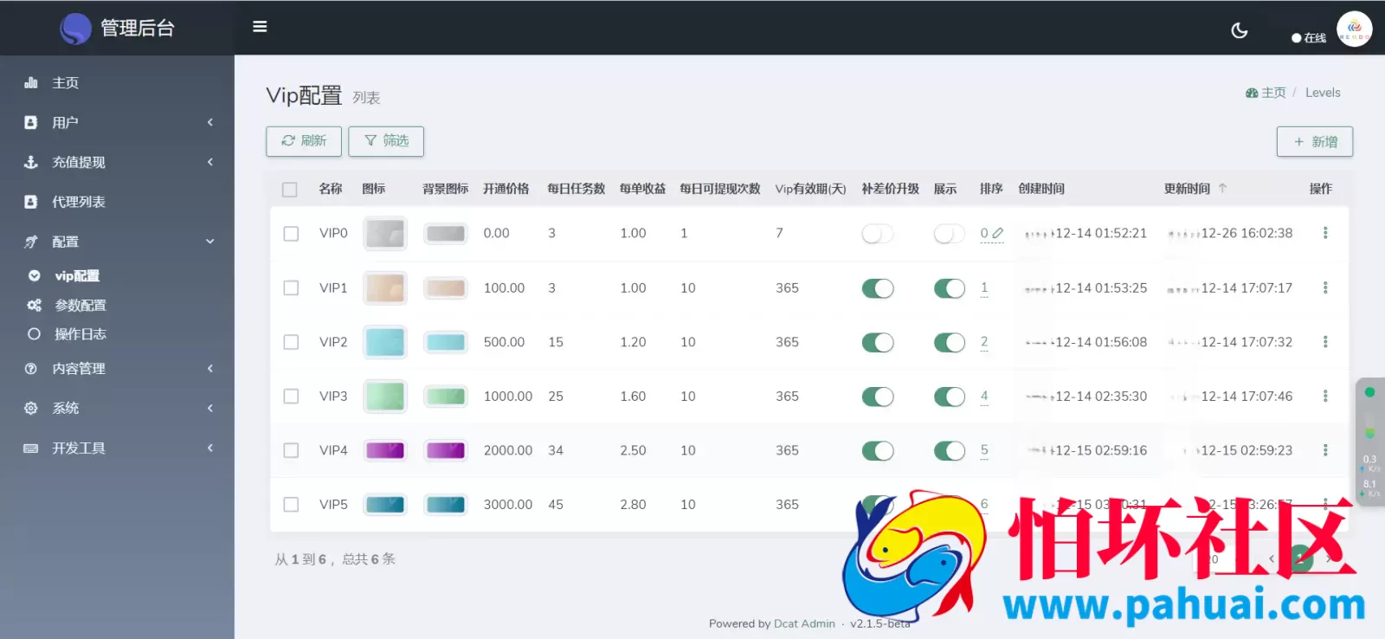Open the 主页 sidebar item
Image resolution: width=1385 pixels, height=639 pixels.
(117, 83)
